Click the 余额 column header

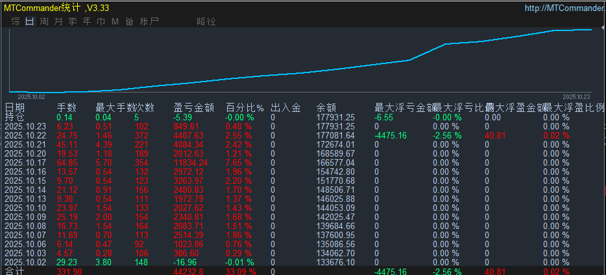[326, 107]
